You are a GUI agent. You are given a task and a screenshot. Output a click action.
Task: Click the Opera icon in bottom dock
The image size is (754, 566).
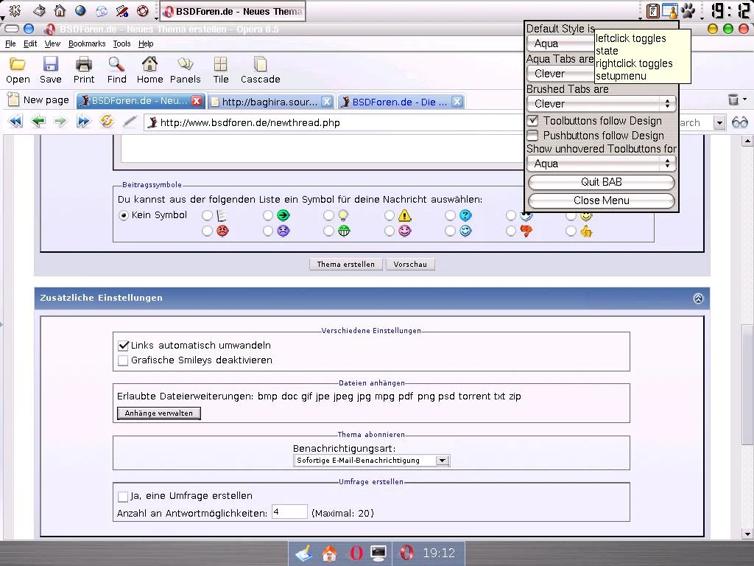[356, 553]
